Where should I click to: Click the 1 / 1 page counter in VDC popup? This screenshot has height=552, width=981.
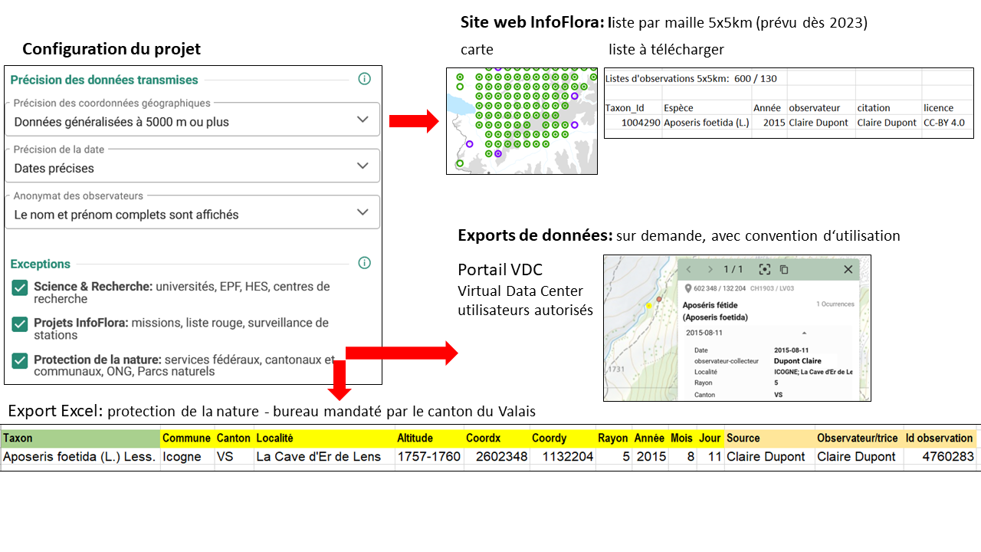click(735, 269)
